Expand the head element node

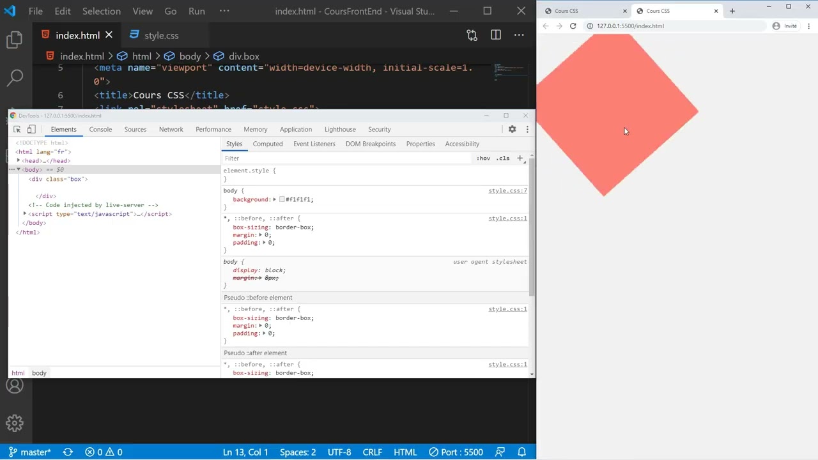click(19, 160)
